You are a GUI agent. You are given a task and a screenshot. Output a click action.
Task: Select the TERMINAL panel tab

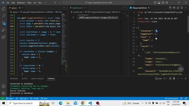coord(51,79)
